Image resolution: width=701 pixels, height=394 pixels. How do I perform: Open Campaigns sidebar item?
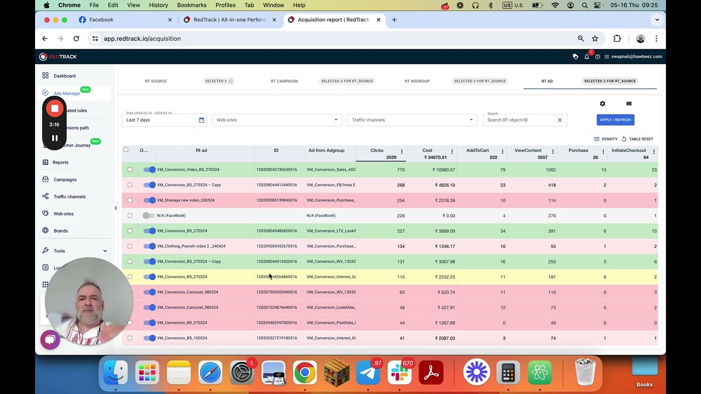click(65, 179)
